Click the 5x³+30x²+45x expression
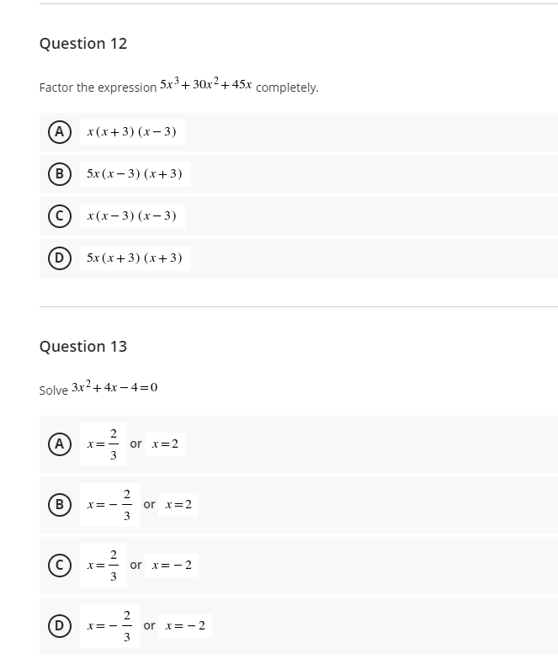Viewport: 558px width, 664px height. coord(206,83)
